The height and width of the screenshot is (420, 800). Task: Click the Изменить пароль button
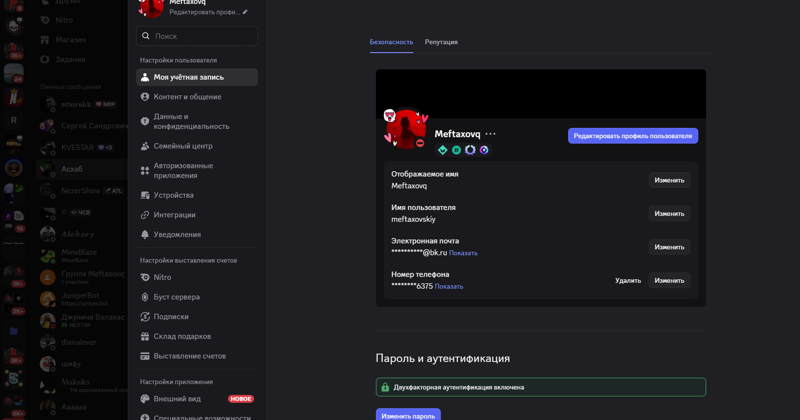pyautogui.click(x=408, y=416)
